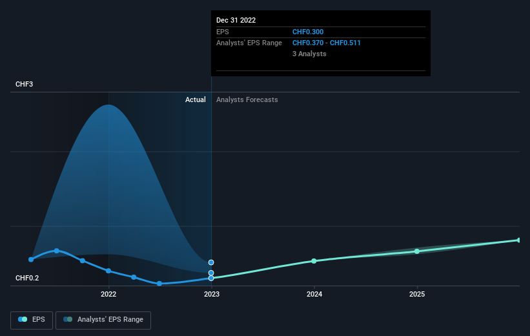This screenshot has height=336, width=530.
Task: Toggle the Analysts' EPS Range legend
Action: [x=103, y=320]
